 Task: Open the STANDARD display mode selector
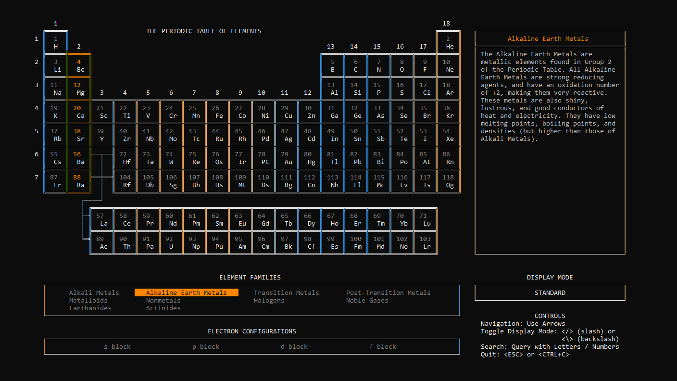tap(550, 292)
